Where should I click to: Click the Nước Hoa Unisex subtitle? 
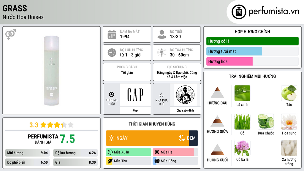[x=23, y=17]
